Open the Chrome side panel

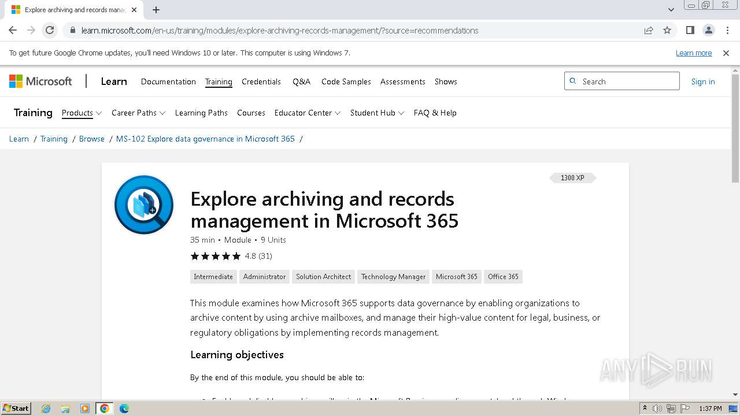(690, 31)
